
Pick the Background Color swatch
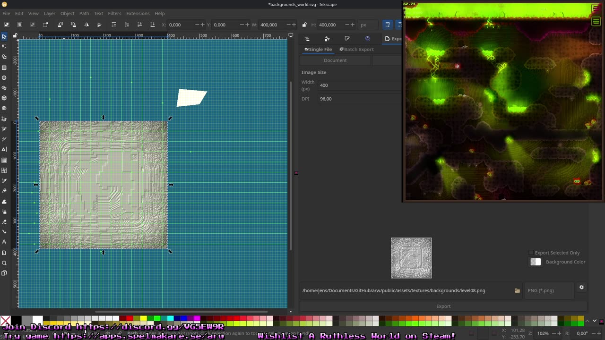pyautogui.click(x=536, y=262)
